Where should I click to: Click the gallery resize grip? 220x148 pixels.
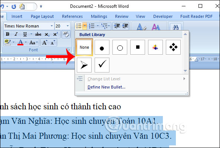187,93
